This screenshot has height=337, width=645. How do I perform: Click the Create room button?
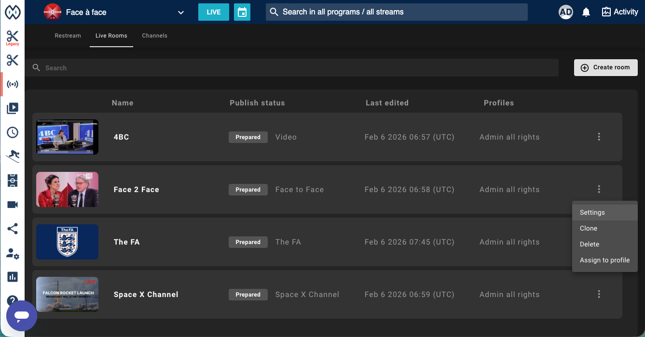(x=606, y=67)
